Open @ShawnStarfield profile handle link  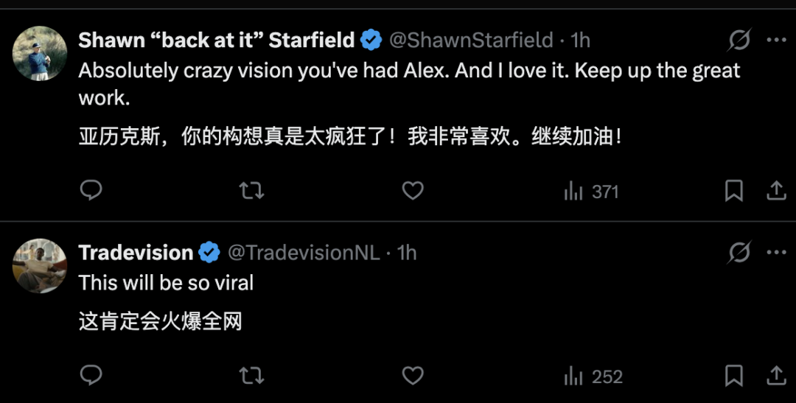(471, 40)
